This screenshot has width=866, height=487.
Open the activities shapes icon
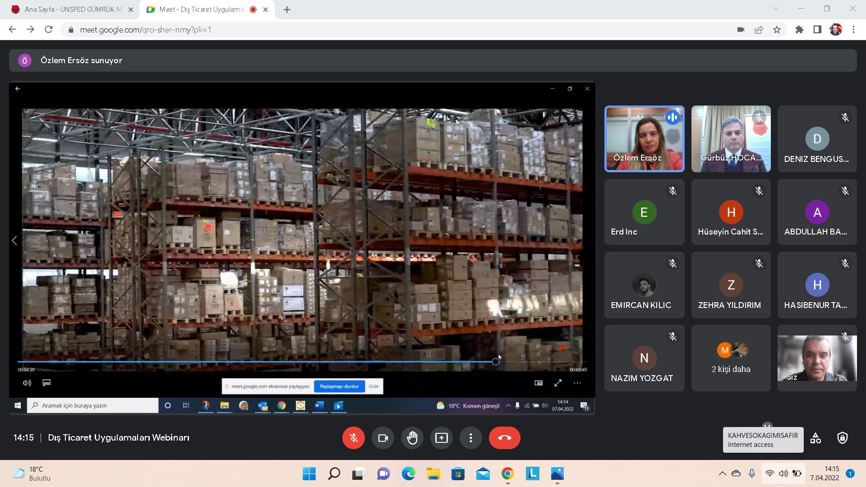[x=815, y=438]
